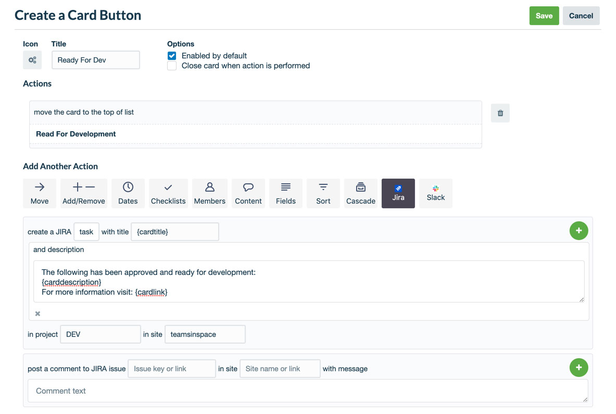Click the Add/Remove action icon
This screenshot has width=616, height=414.
83,193
